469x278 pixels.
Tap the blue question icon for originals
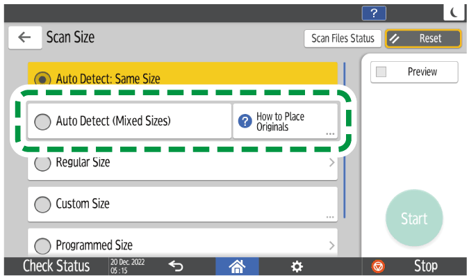point(245,122)
